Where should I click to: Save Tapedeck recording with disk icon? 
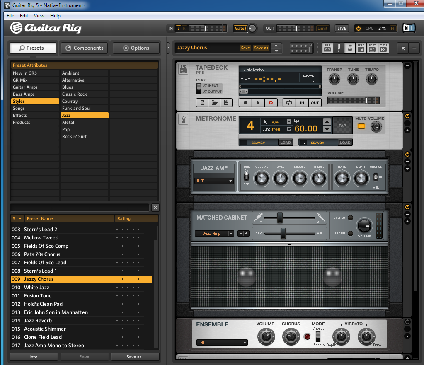coord(226,102)
